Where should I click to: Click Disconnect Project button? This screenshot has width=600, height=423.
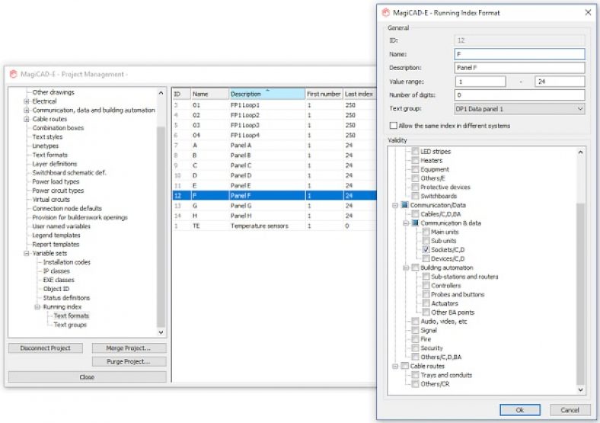click(46, 348)
